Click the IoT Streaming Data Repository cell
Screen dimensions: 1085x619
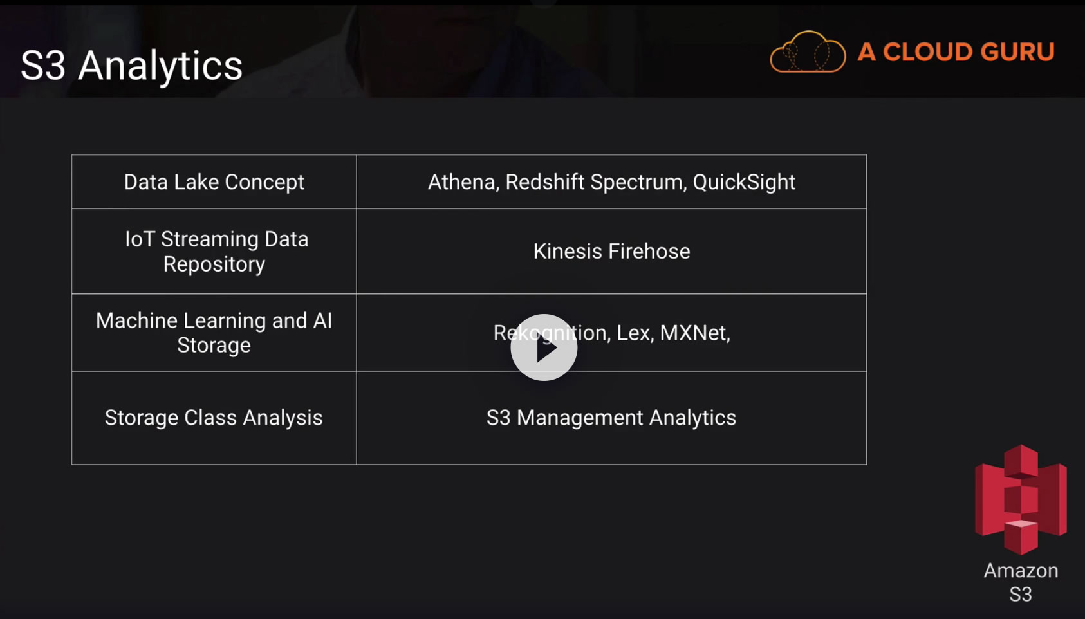tap(214, 251)
